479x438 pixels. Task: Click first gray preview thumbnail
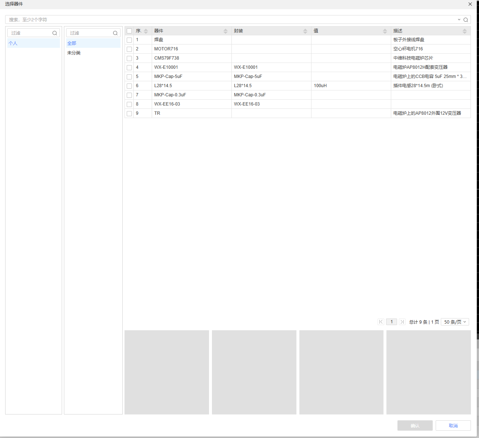pyautogui.click(x=167, y=372)
